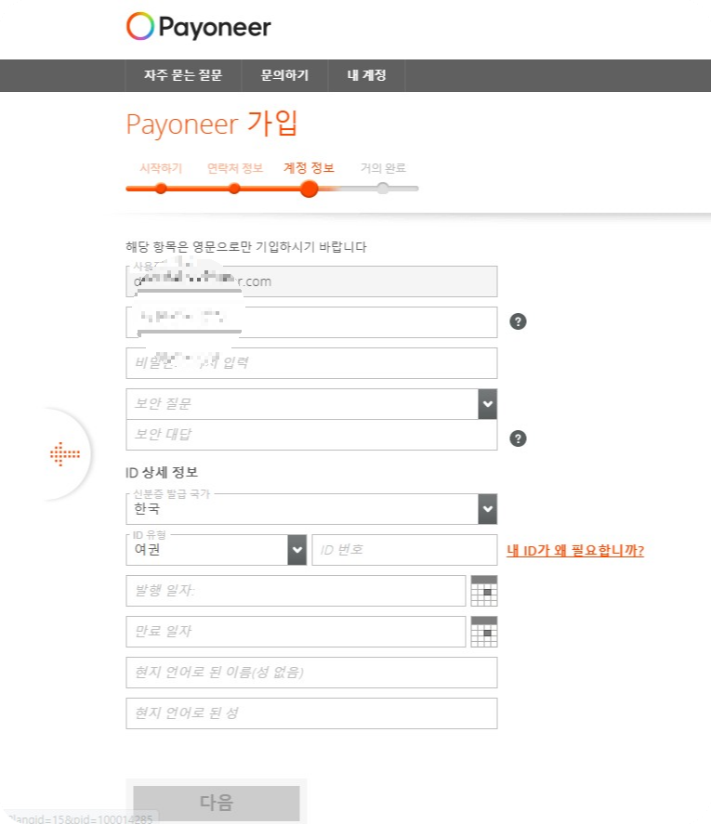Select the 연락처 정보 progress step
711x824 pixels.
[234, 168]
